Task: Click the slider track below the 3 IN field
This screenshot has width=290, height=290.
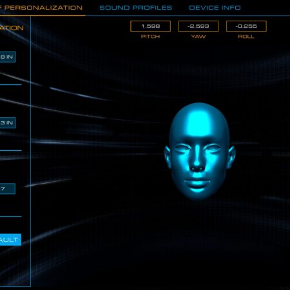Action: pyautogui.click(x=11, y=150)
